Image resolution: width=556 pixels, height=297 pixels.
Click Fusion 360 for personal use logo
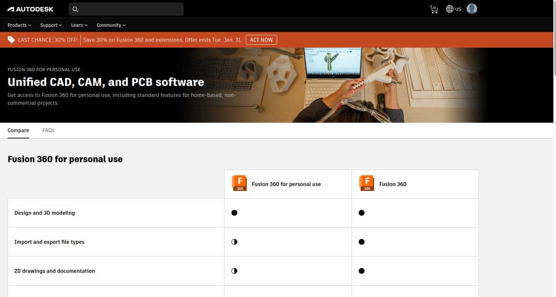239,183
